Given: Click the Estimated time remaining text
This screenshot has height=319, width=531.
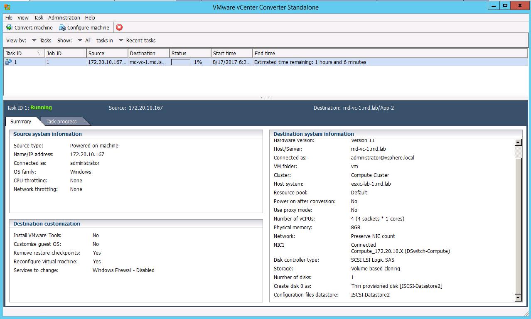Looking at the screenshot, I should 310,62.
